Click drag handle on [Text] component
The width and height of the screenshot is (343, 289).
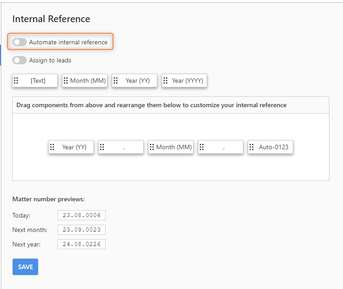tap(16, 81)
